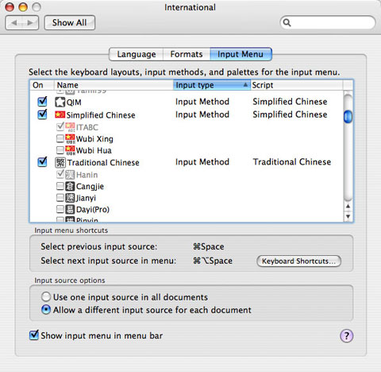Click the ITABC input method icon
This screenshot has width=381, height=372.
click(x=70, y=127)
